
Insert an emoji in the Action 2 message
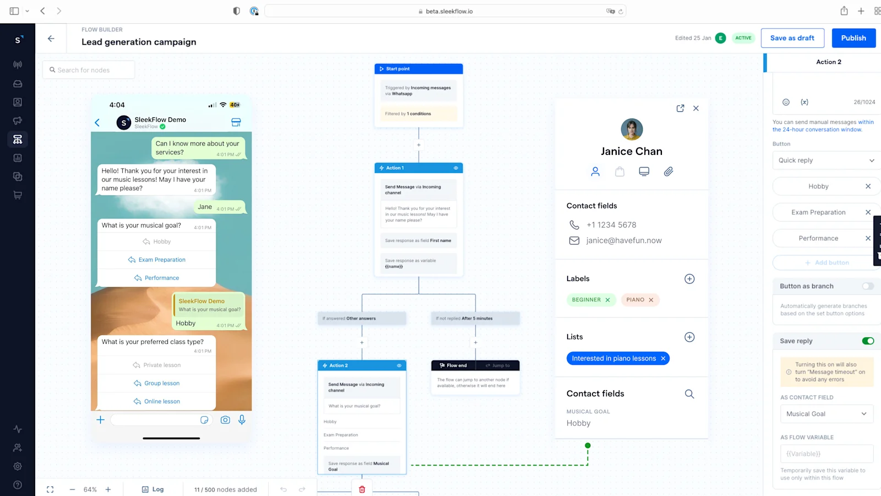pos(785,102)
